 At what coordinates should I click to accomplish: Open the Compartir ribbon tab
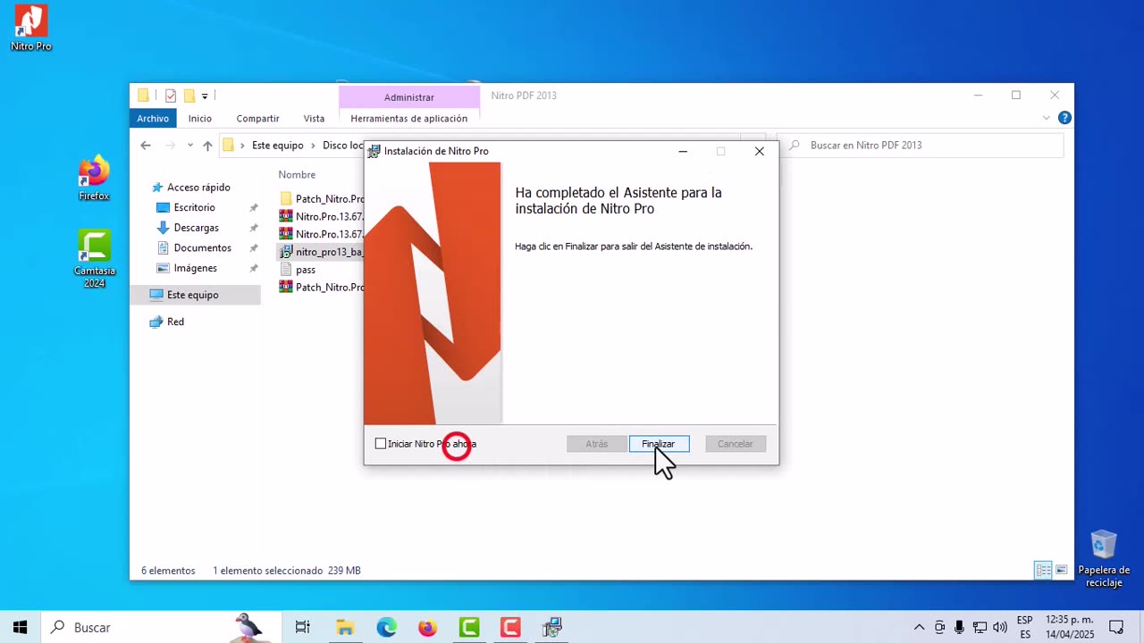click(x=257, y=118)
